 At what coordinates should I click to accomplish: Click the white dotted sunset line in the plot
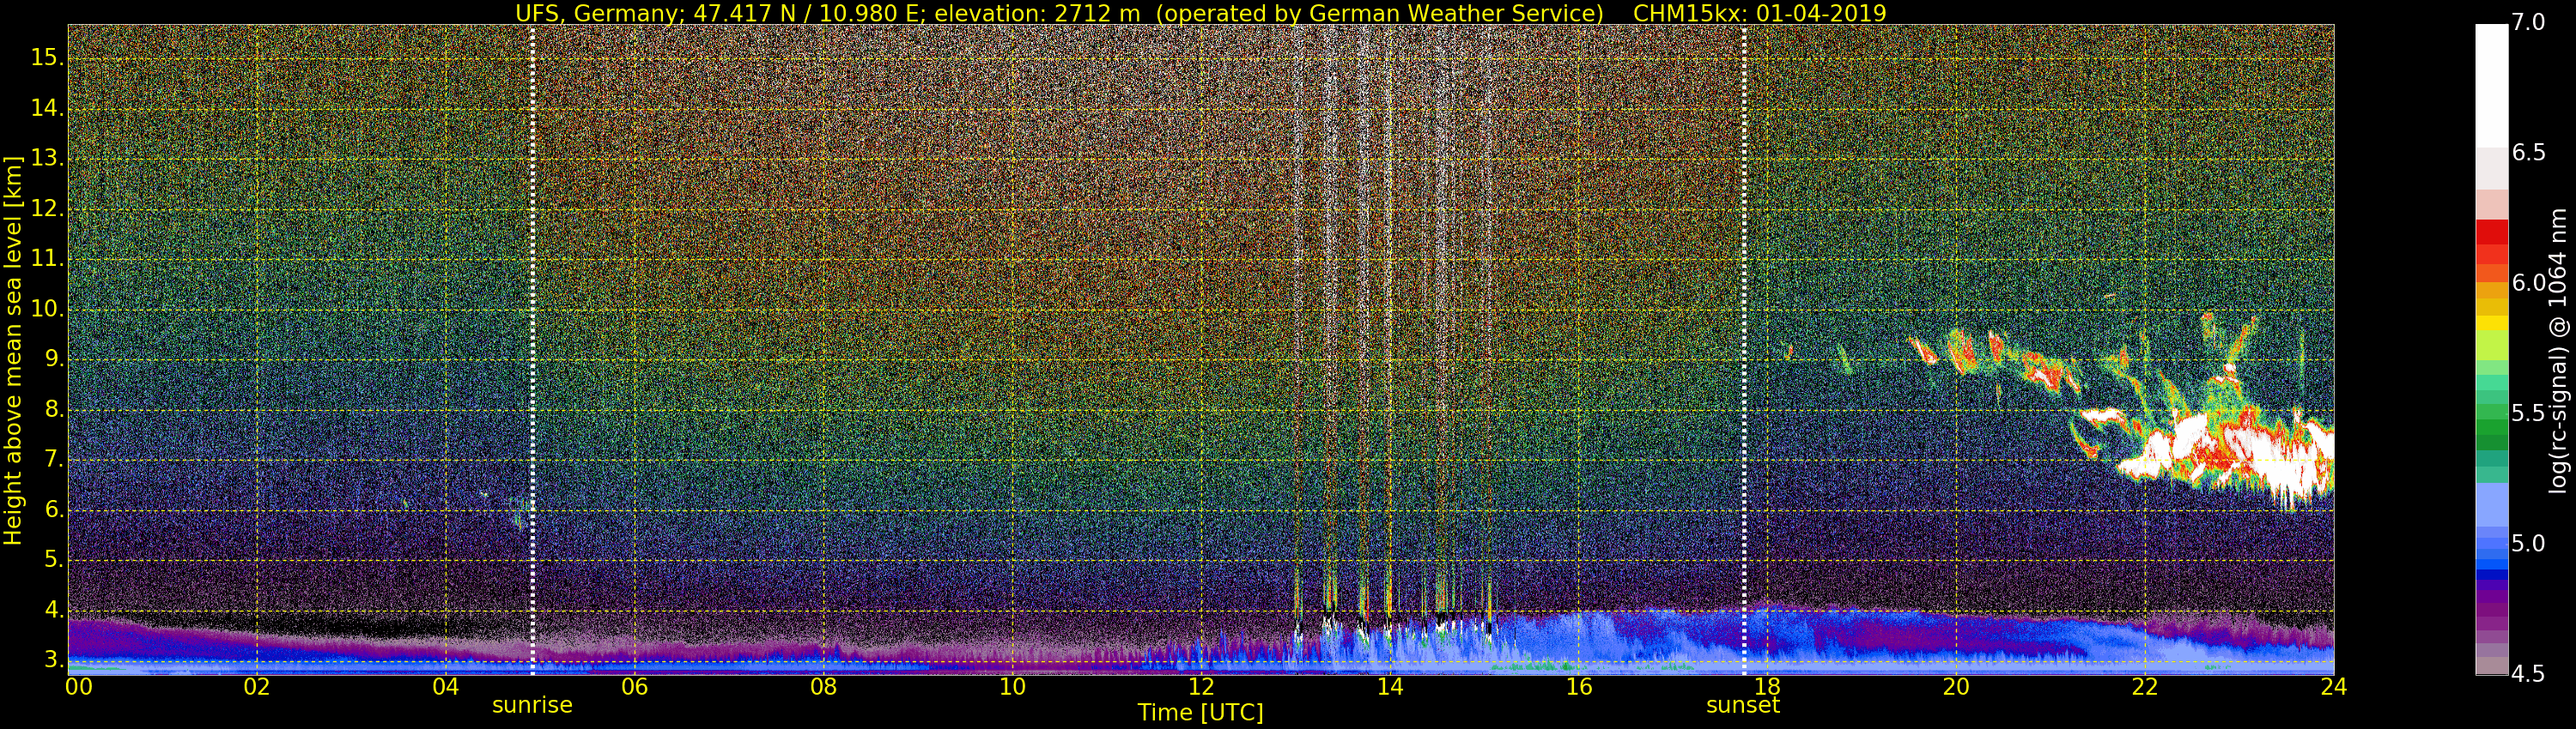pyautogui.click(x=1744, y=350)
